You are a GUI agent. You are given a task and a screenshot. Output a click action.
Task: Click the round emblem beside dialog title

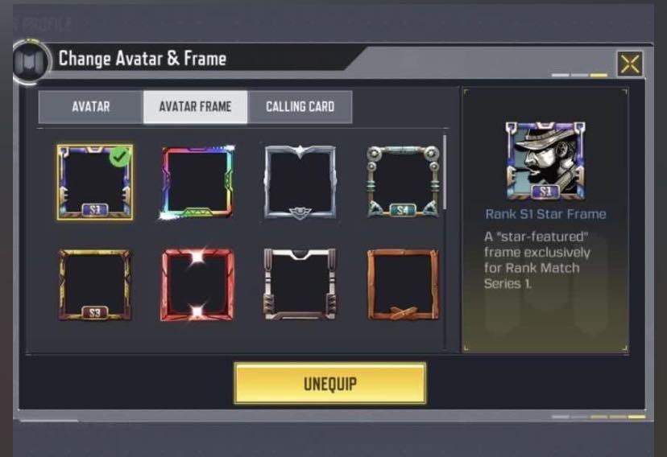click(31, 62)
